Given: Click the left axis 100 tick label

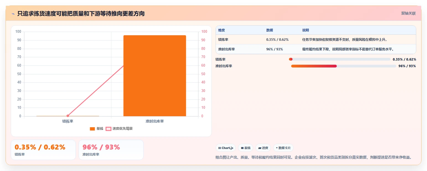Looking at the screenshot, I should [18, 32].
